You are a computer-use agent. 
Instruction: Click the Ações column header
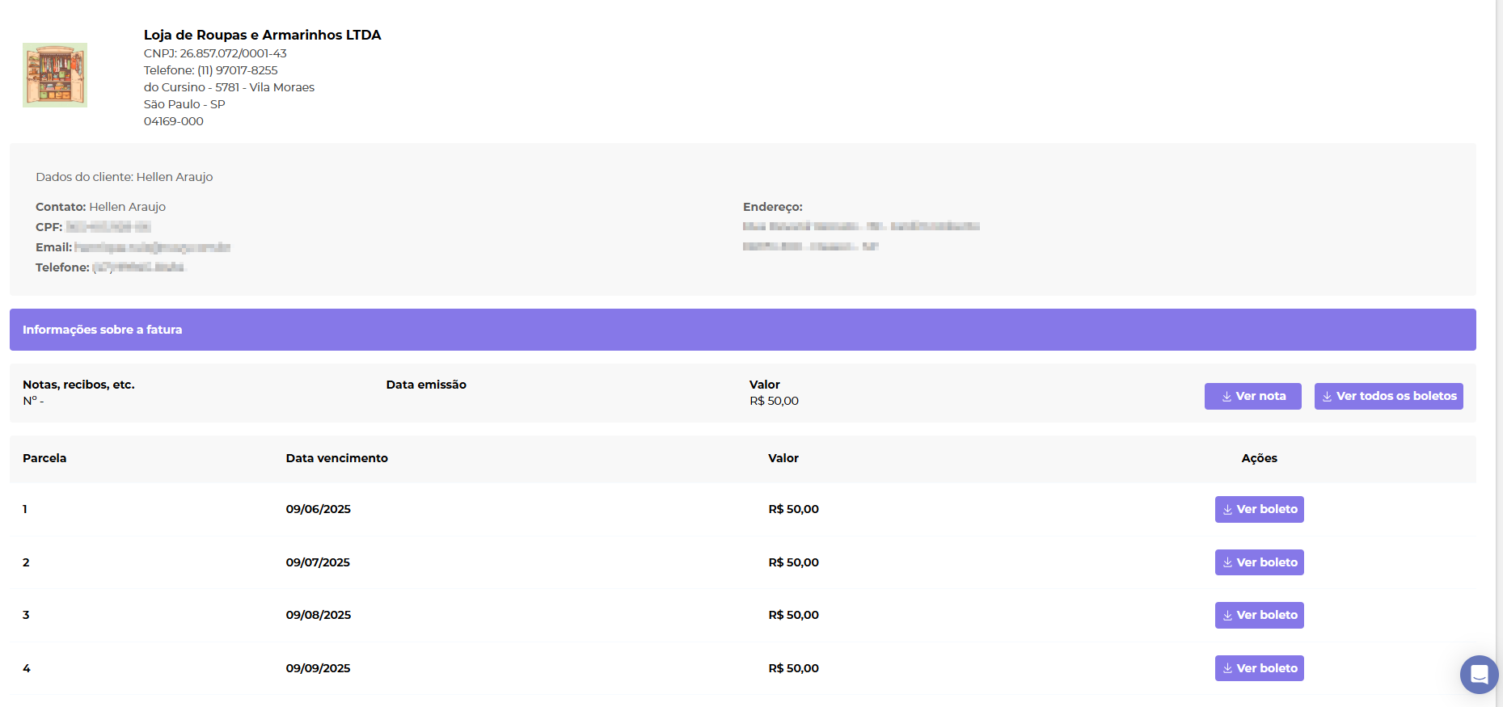(x=1259, y=458)
